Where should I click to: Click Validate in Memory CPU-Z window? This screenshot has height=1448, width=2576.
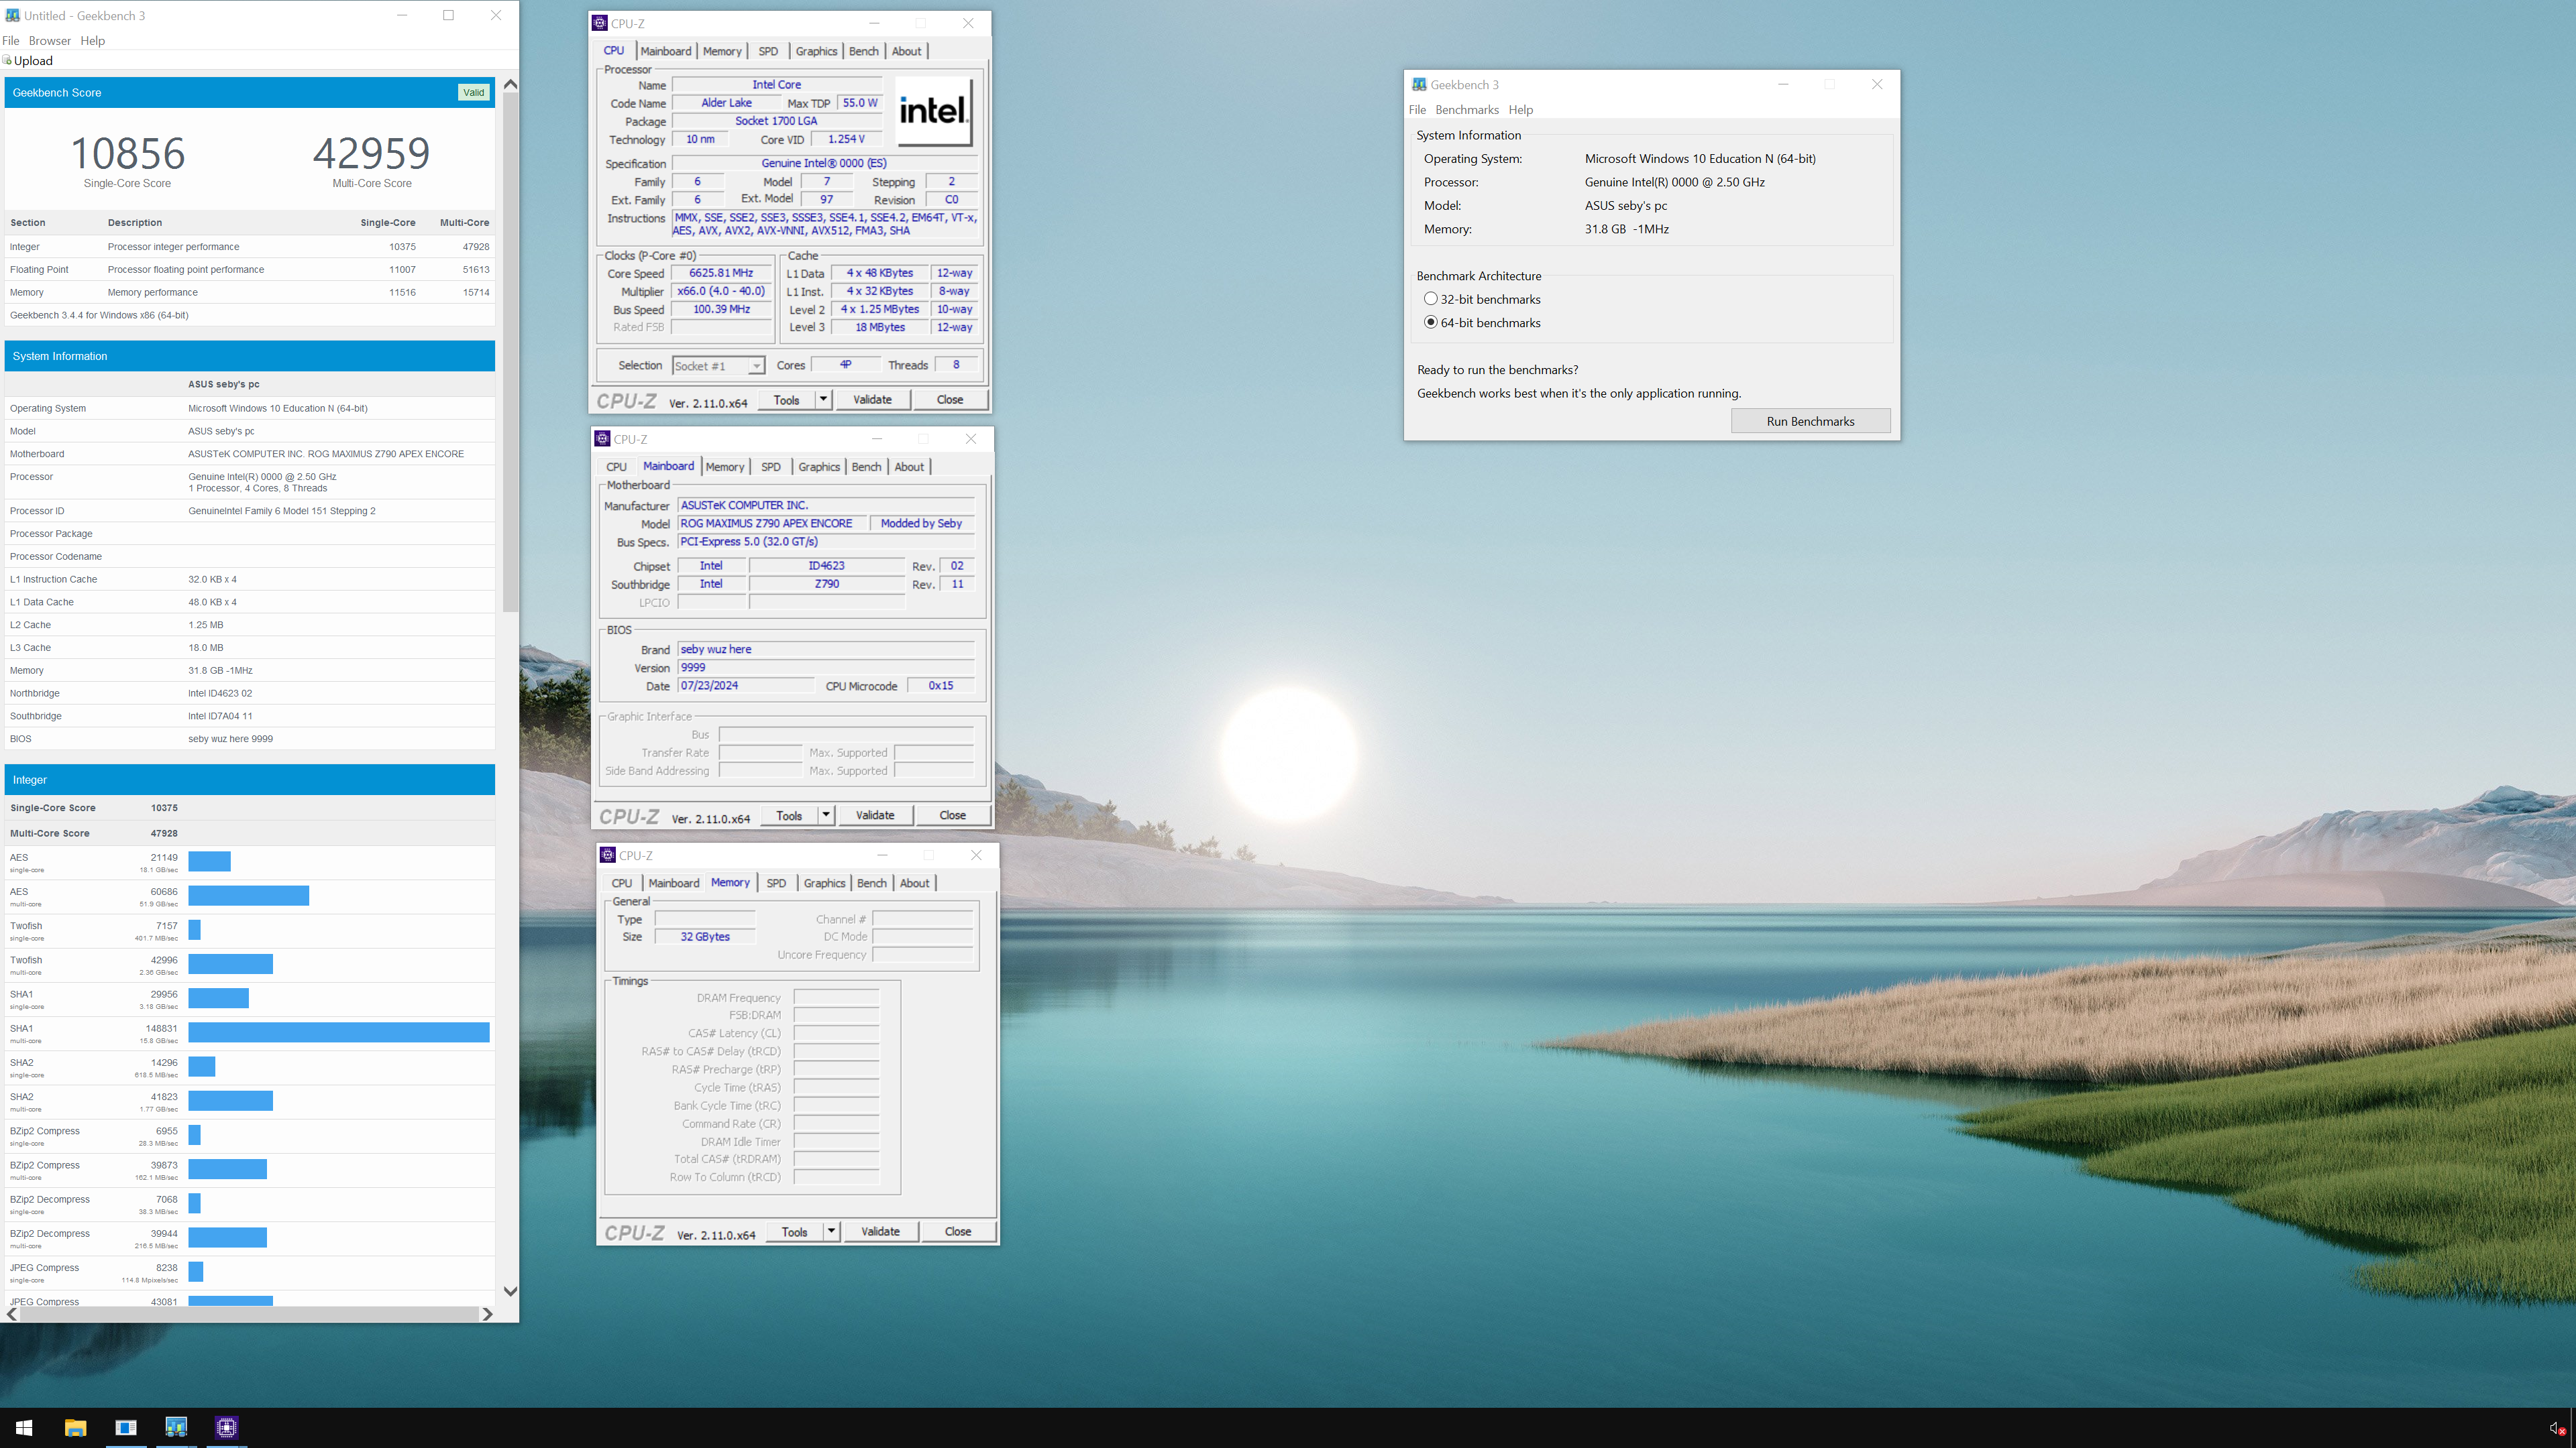(x=880, y=1232)
